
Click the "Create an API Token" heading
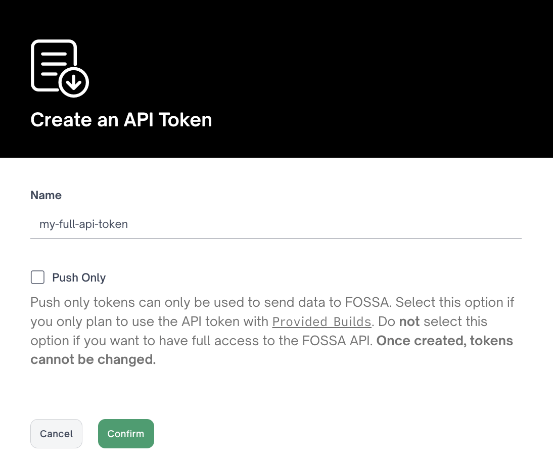pyautogui.click(x=121, y=120)
